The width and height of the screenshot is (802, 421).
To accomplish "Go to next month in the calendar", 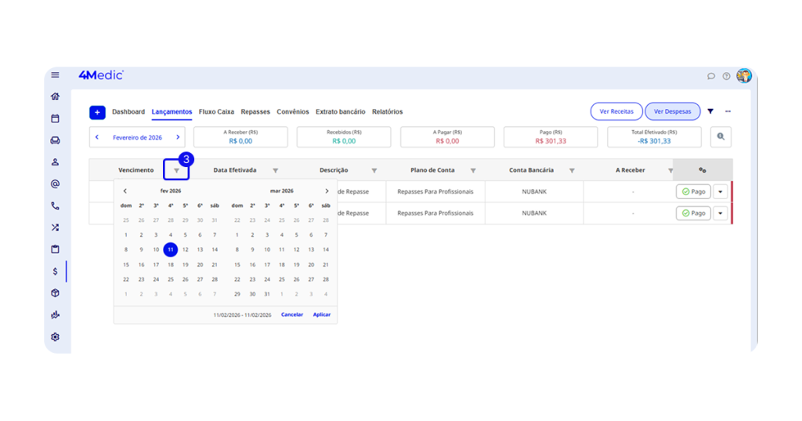I will point(327,191).
